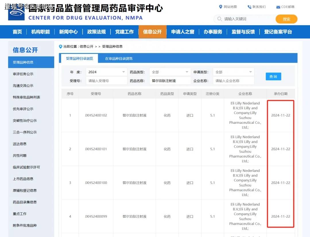This screenshot has height=237, width=310.
Task: Open 附条件批准品种 in the sidebar
Action: [25, 225]
